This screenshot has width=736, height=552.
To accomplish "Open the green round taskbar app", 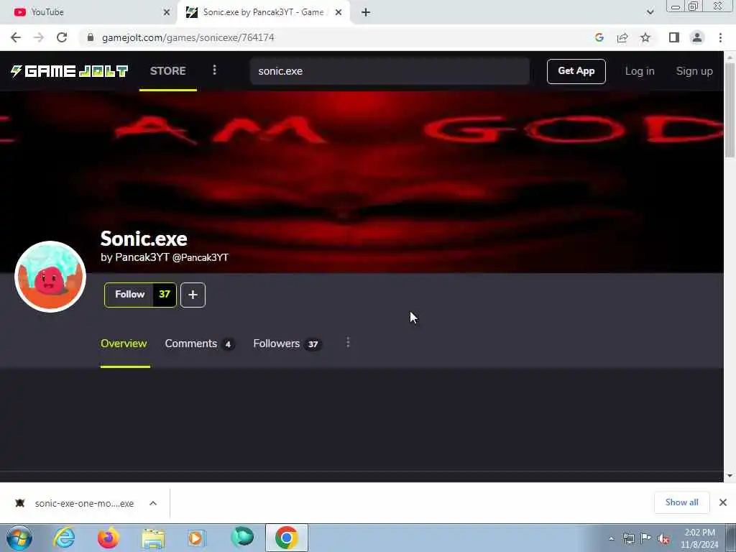I will tap(242, 537).
